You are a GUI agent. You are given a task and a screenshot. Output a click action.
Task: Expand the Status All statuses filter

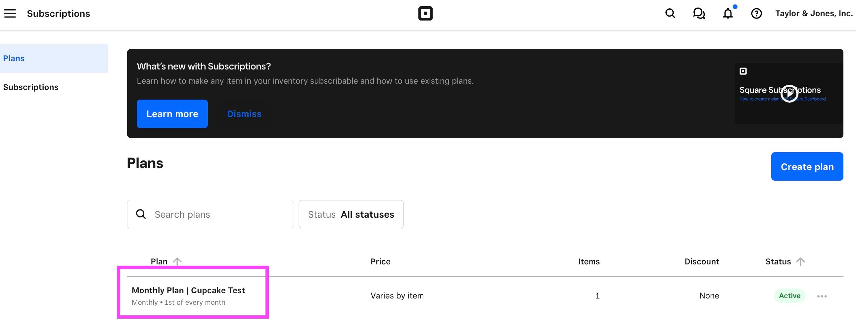(351, 214)
